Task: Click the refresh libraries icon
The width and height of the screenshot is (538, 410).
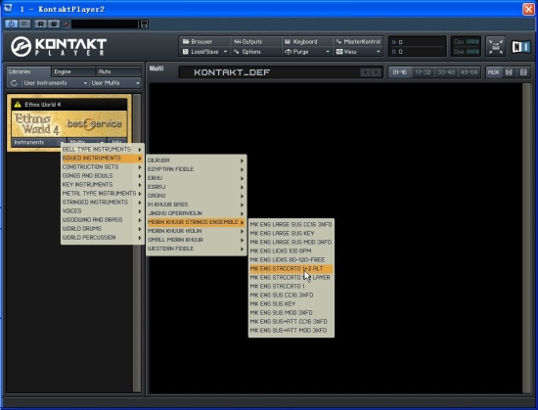Action: click(x=14, y=83)
